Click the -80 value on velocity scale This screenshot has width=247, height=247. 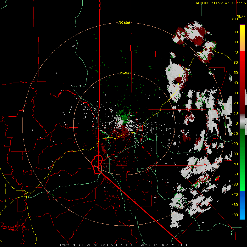[235, 205]
